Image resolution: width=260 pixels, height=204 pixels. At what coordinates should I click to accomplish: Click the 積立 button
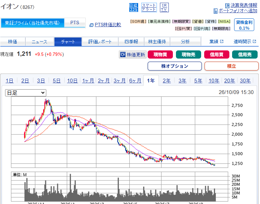pos(231,66)
